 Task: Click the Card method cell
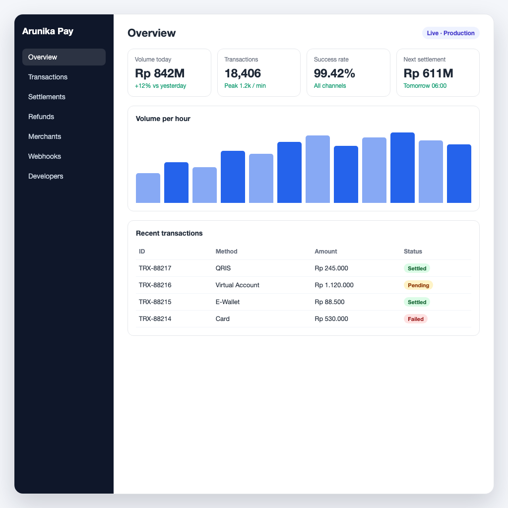[x=223, y=319]
